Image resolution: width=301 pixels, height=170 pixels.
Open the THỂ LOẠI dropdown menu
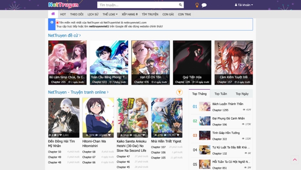[x=111, y=14]
